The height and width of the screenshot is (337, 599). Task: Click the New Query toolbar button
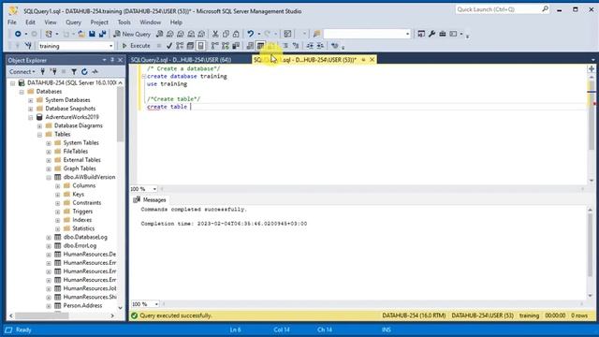(x=132, y=34)
